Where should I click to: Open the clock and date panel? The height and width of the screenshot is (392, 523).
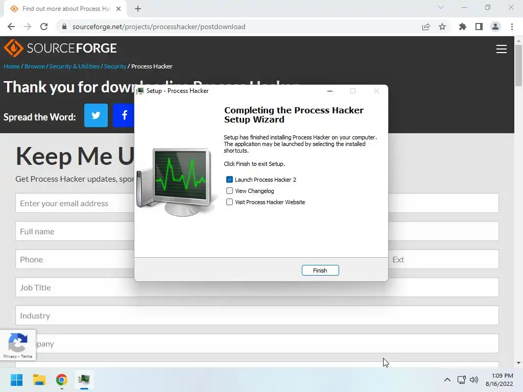click(500, 380)
